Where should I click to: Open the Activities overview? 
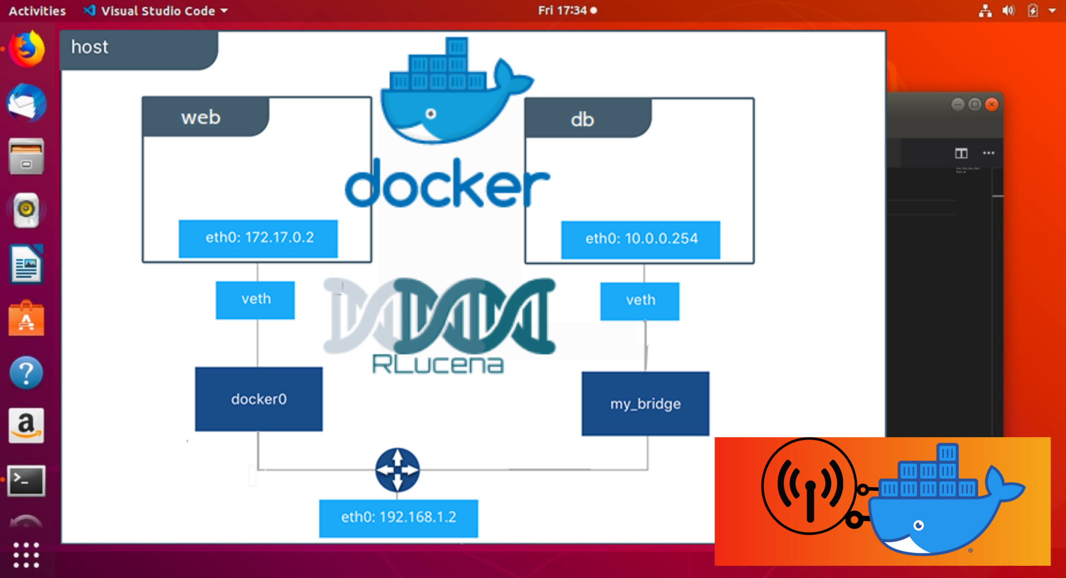37,11
